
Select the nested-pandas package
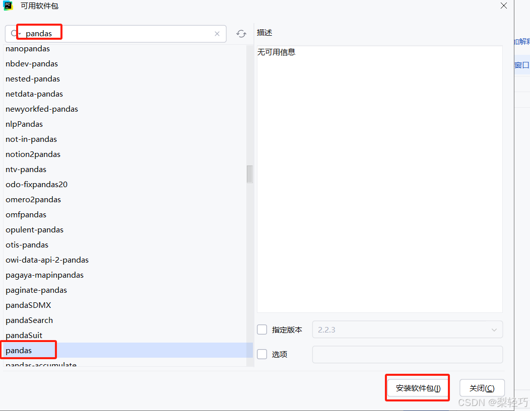click(125, 79)
